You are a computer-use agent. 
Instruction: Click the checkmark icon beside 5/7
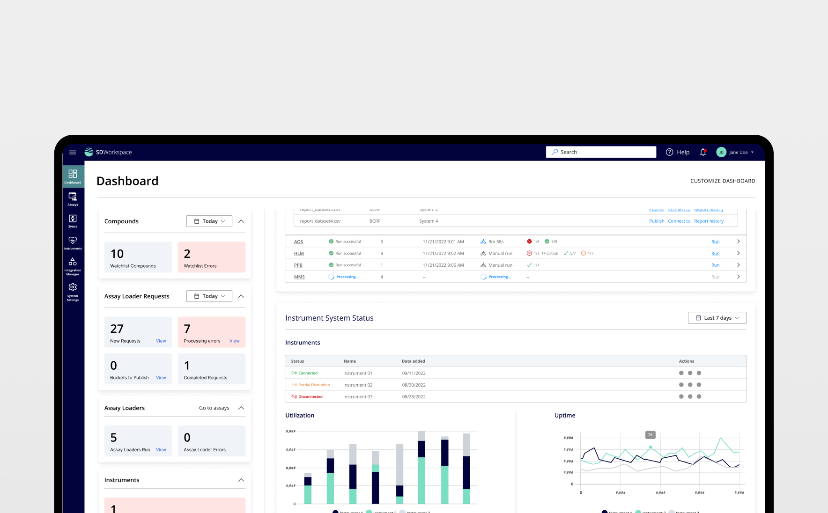click(566, 253)
